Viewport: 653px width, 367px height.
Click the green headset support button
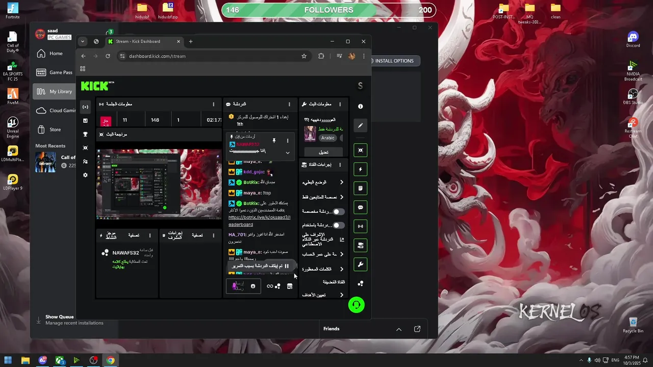[x=356, y=305]
